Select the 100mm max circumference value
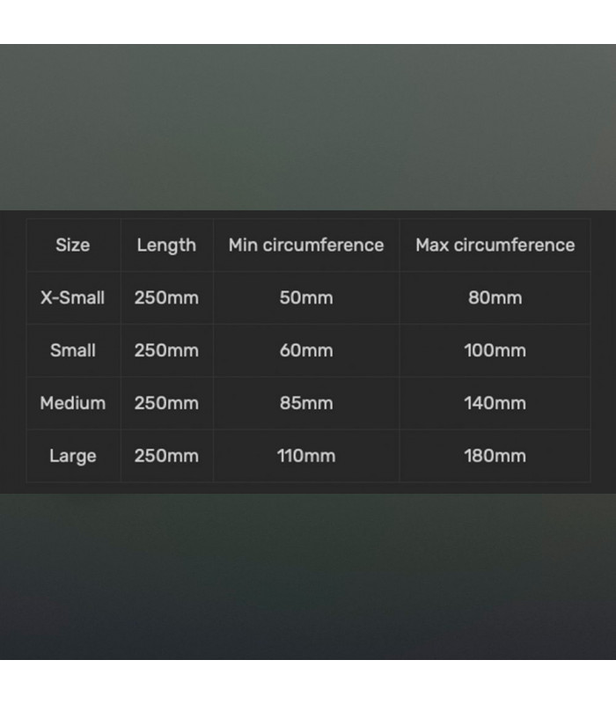The image size is (616, 704). point(495,350)
